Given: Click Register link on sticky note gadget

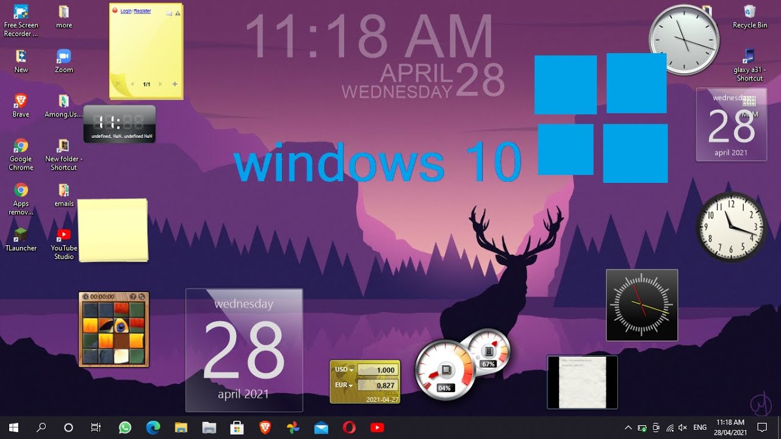Looking at the screenshot, I should tap(142, 11).
